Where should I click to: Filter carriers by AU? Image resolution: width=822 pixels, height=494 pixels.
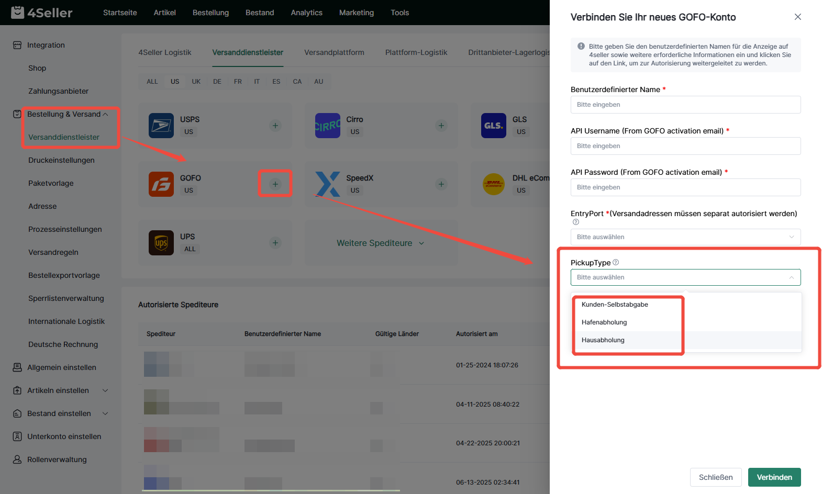click(319, 82)
